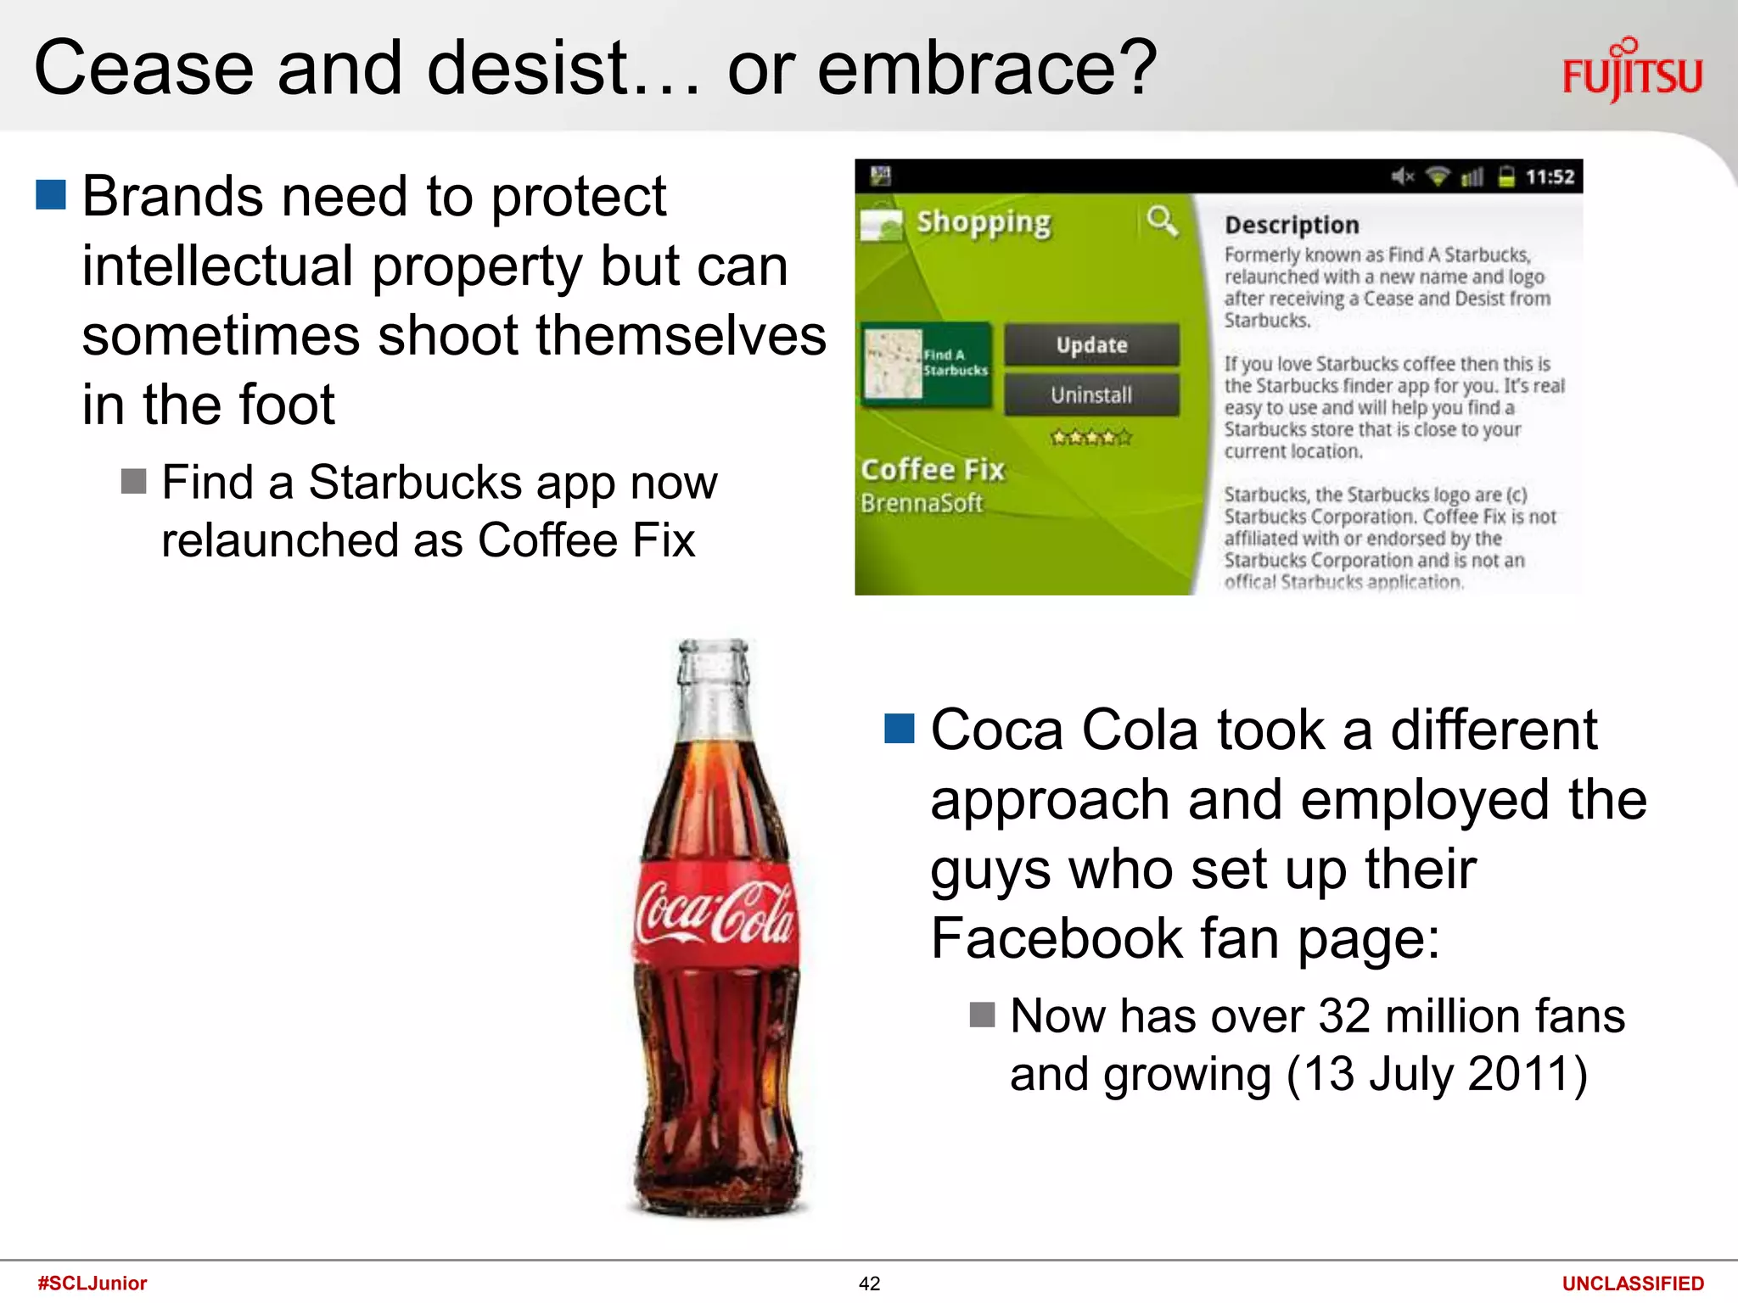Click the Description heading
Screen dimensions: 1738x1303
pyautogui.click(x=1292, y=225)
